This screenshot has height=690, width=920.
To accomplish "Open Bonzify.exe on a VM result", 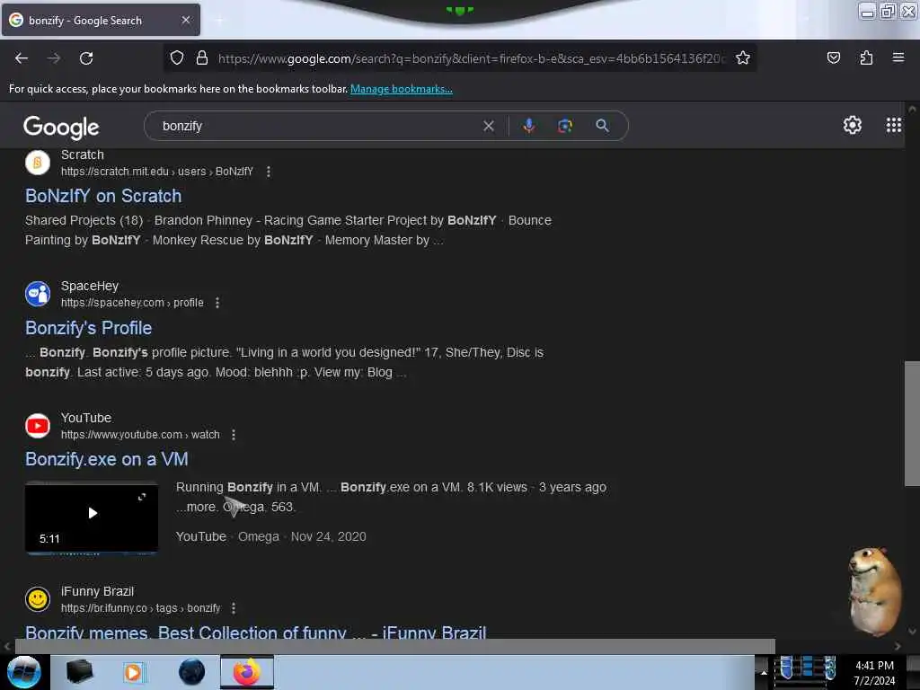I will pos(107,459).
